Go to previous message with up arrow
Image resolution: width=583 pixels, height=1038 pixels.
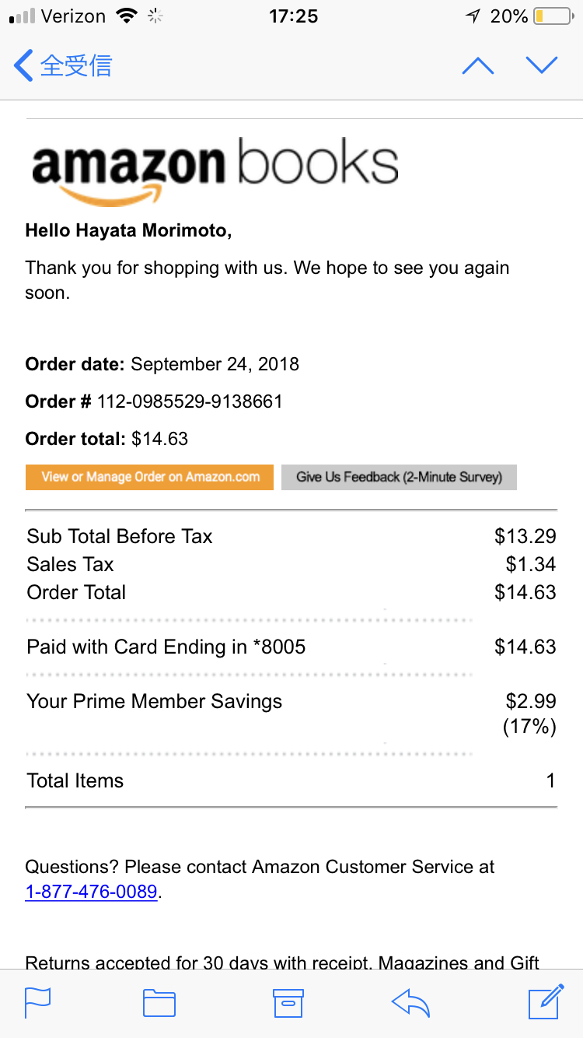[x=477, y=65]
